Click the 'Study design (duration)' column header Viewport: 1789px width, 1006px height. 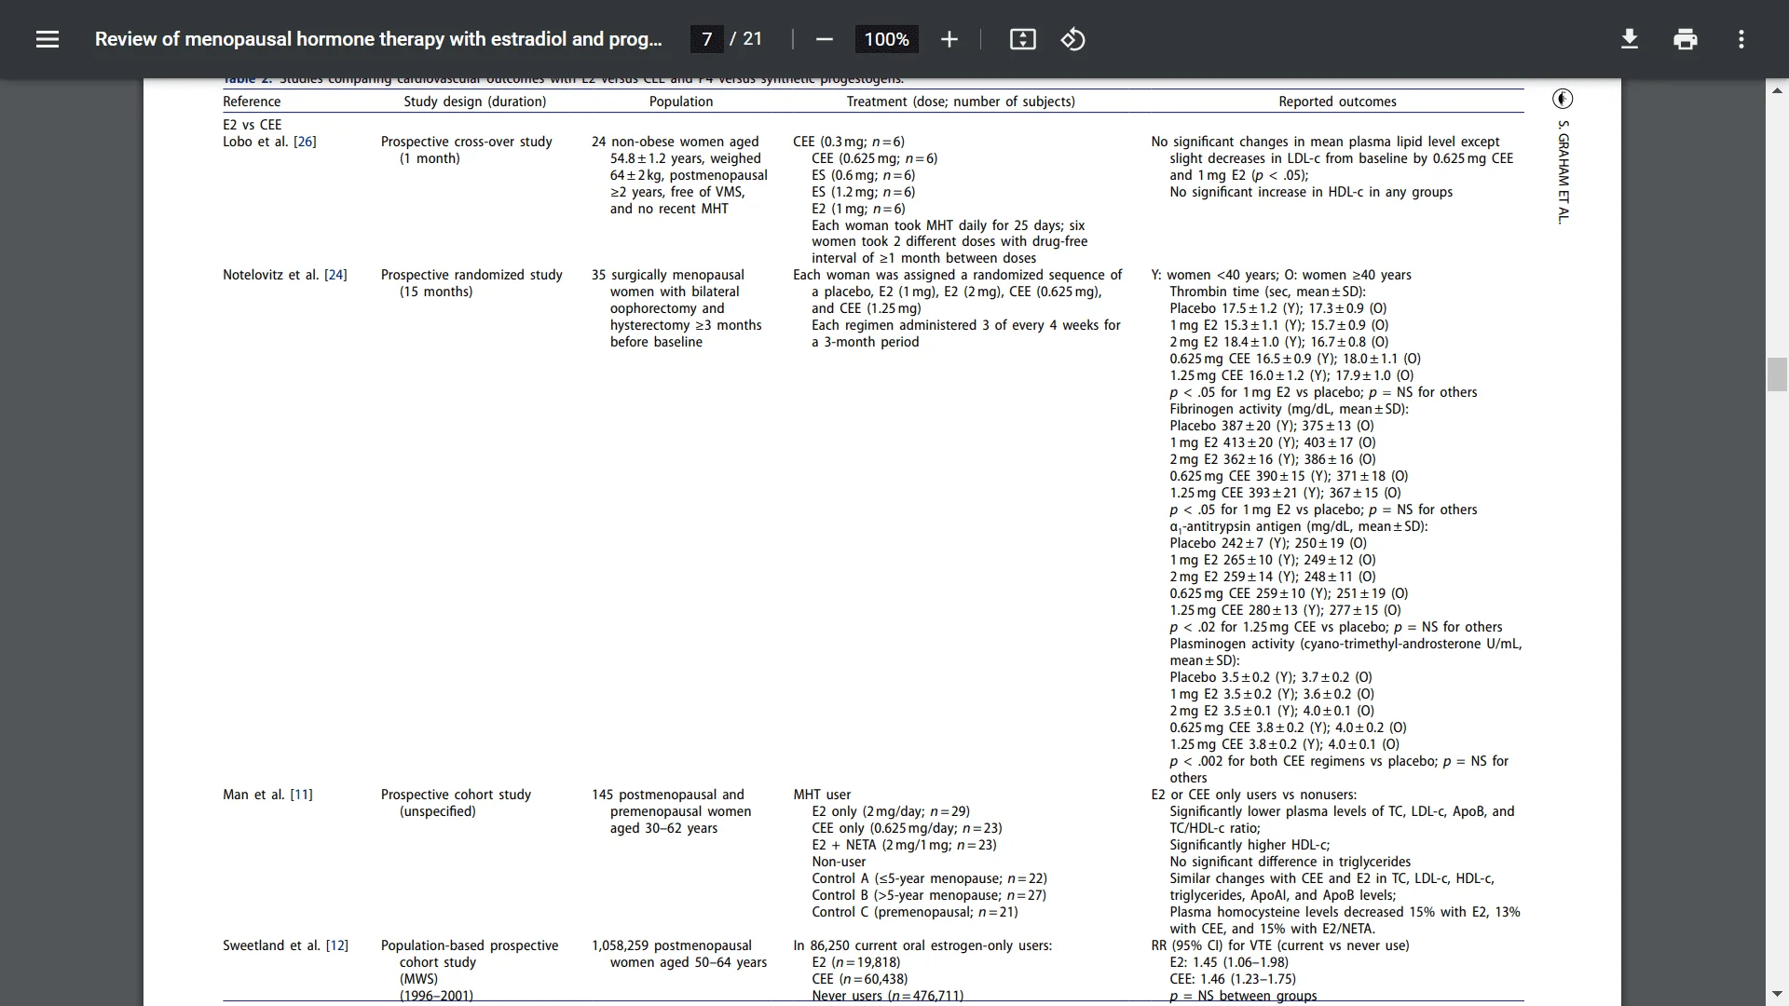pyautogui.click(x=475, y=102)
